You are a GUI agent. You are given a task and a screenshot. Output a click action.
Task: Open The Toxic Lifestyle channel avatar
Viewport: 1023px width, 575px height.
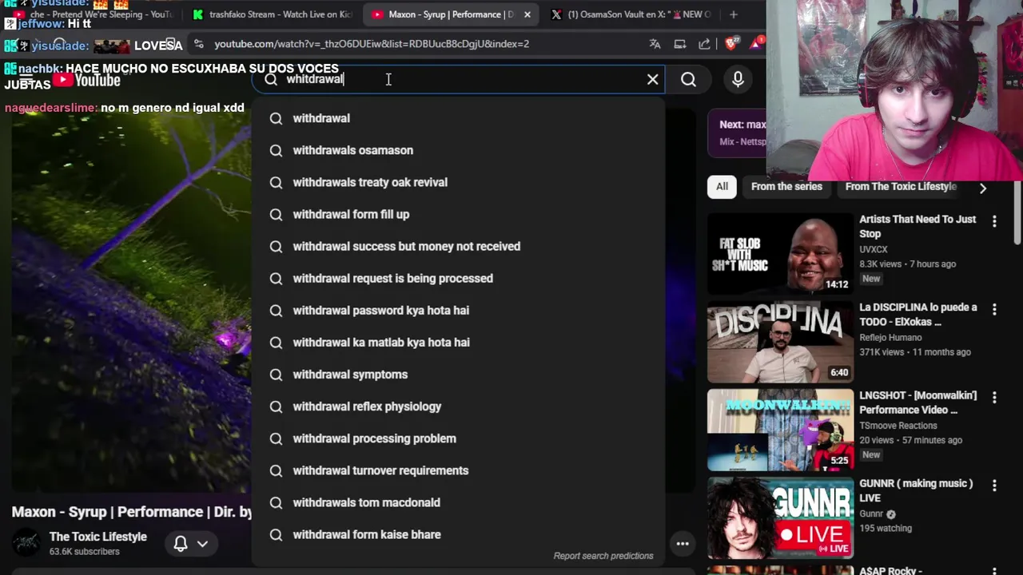click(x=26, y=543)
